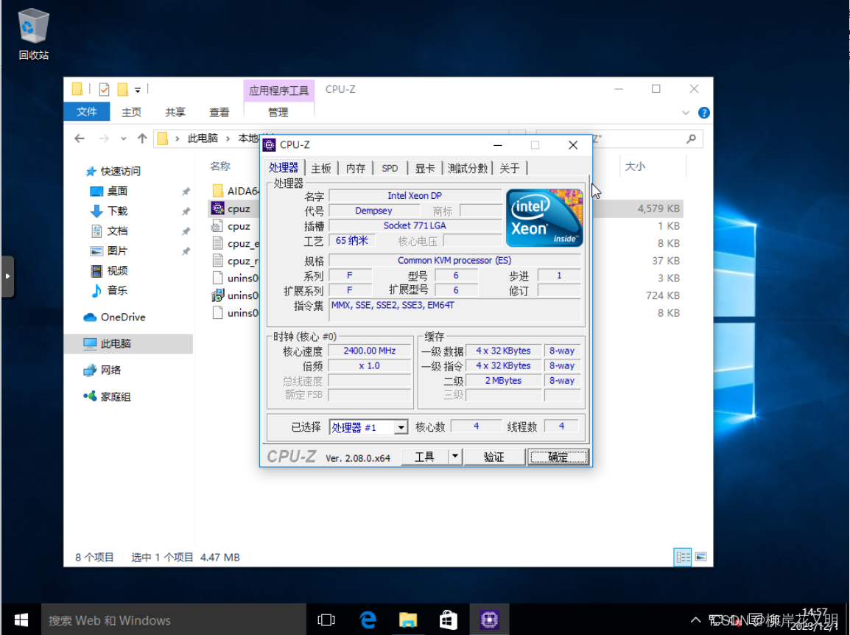Select the AIDA64 folder icon
The width and height of the screenshot is (850, 635).
click(218, 191)
